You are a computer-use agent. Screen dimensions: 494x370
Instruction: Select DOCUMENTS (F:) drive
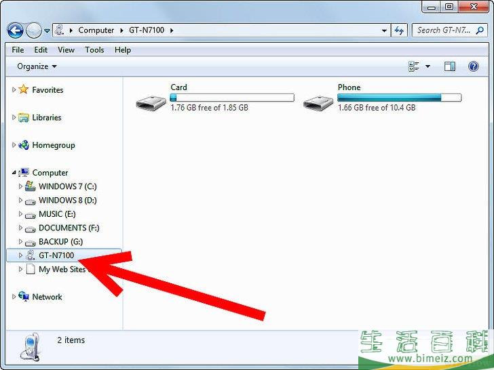tap(69, 228)
